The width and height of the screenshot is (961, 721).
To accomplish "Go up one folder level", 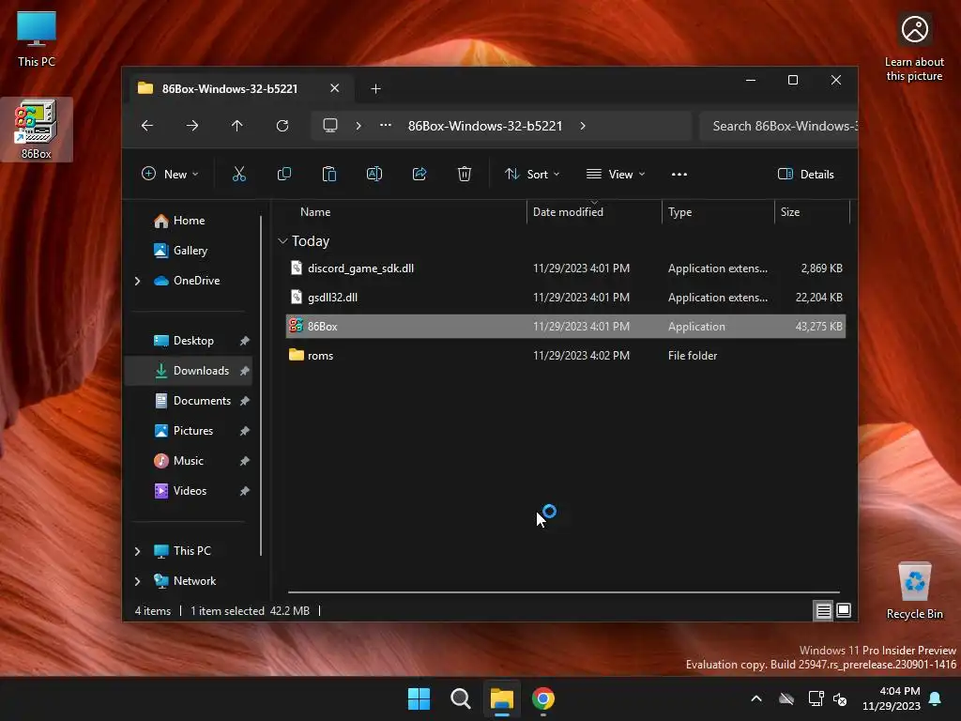I will [237, 126].
